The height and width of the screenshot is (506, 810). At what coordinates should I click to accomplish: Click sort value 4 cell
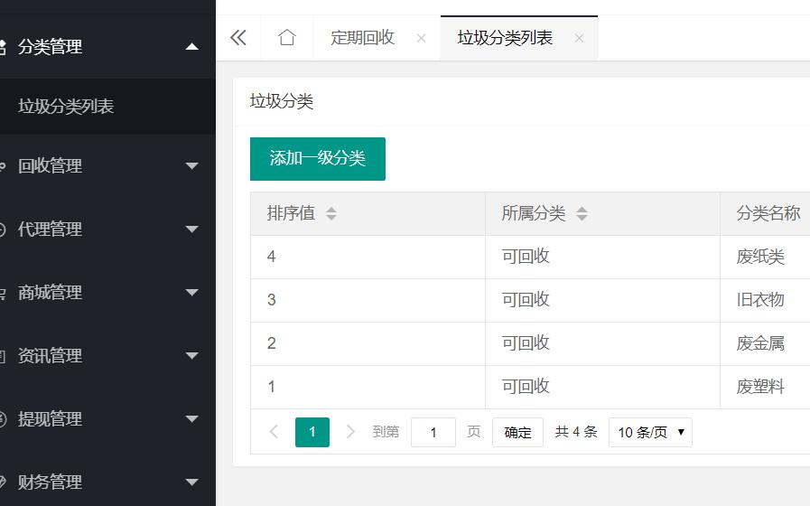pos(368,257)
